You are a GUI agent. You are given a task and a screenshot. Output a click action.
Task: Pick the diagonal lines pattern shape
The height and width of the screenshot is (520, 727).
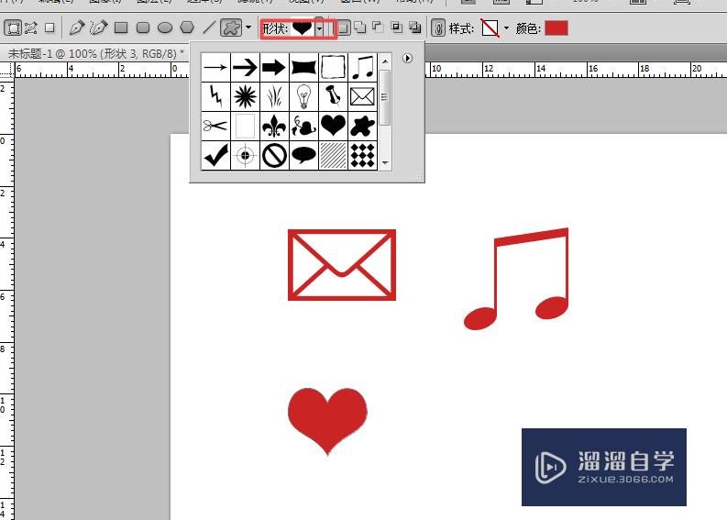click(x=333, y=155)
